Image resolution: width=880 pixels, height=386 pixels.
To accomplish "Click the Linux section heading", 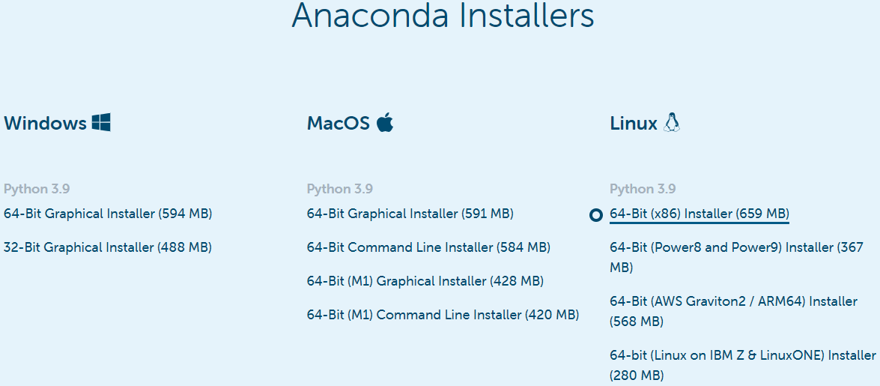I will tap(634, 123).
